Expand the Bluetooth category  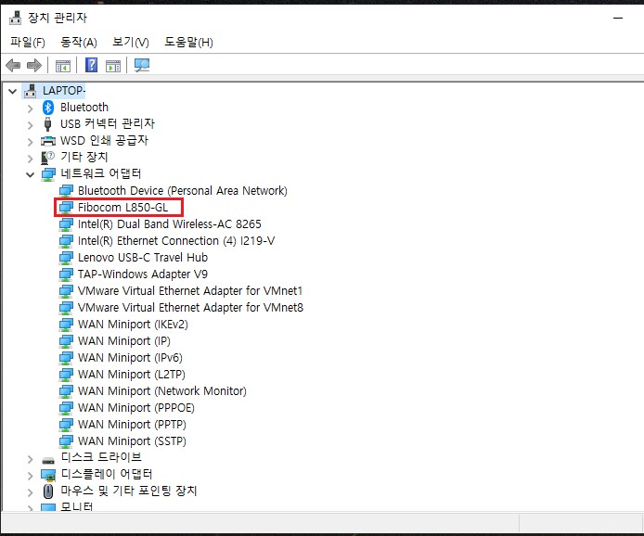(30, 108)
